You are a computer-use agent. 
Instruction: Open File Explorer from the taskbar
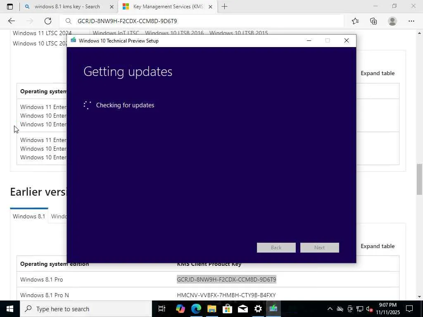(212, 309)
